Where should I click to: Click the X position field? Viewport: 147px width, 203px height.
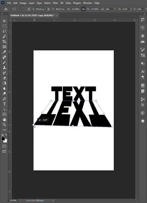point(40,9)
